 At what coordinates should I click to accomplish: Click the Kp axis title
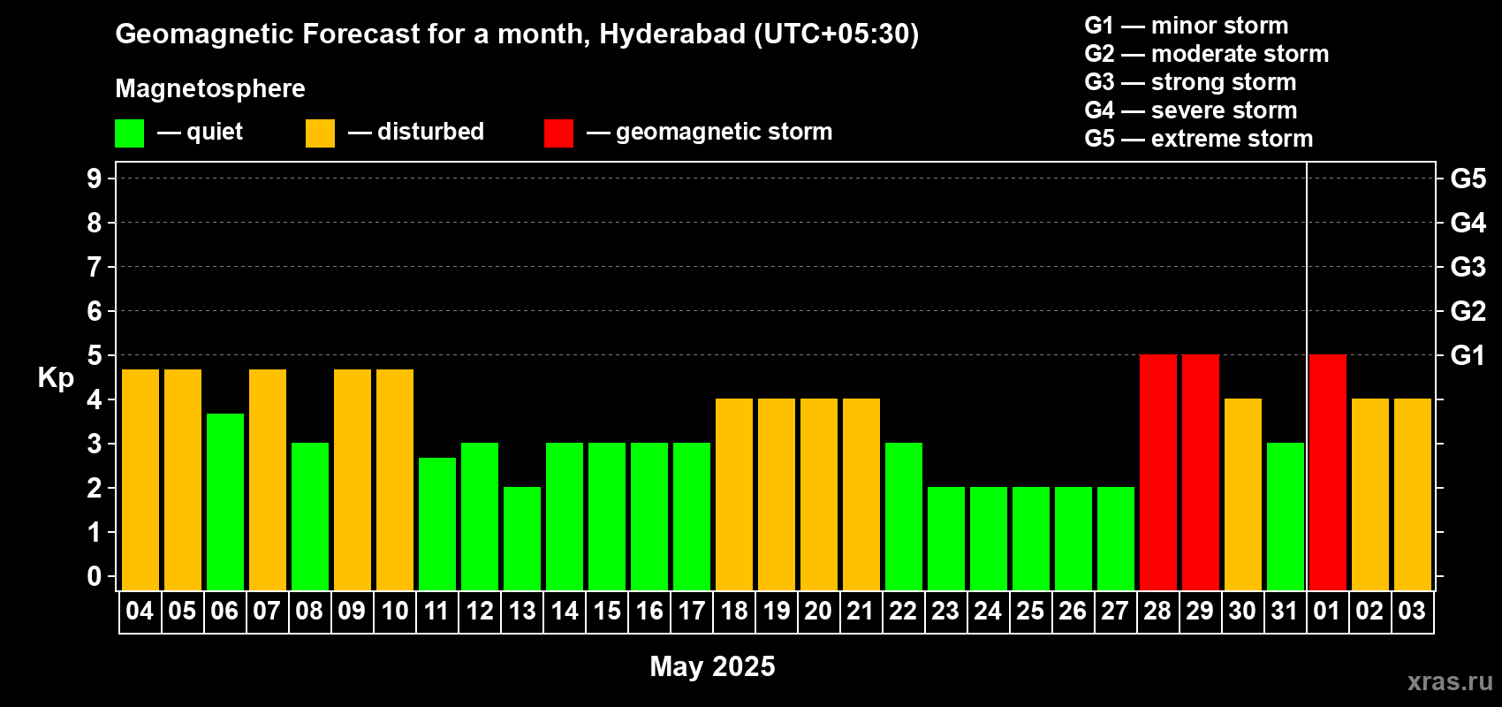pyautogui.click(x=56, y=378)
